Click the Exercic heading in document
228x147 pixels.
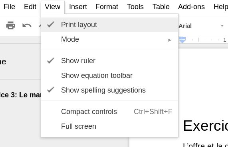click(206, 126)
